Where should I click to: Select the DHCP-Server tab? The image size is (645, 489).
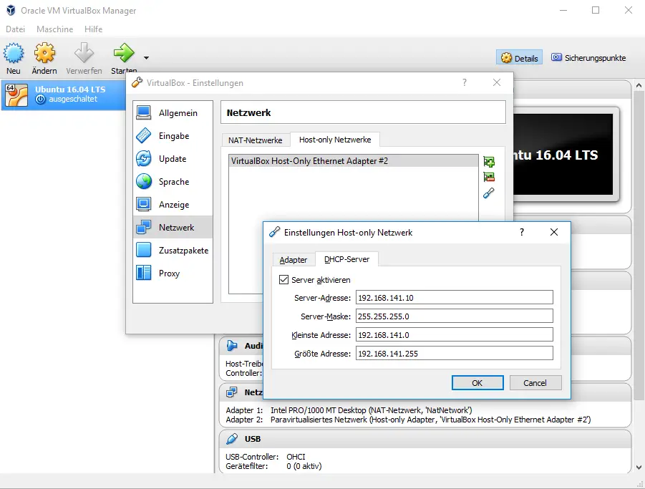[x=346, y=259]
